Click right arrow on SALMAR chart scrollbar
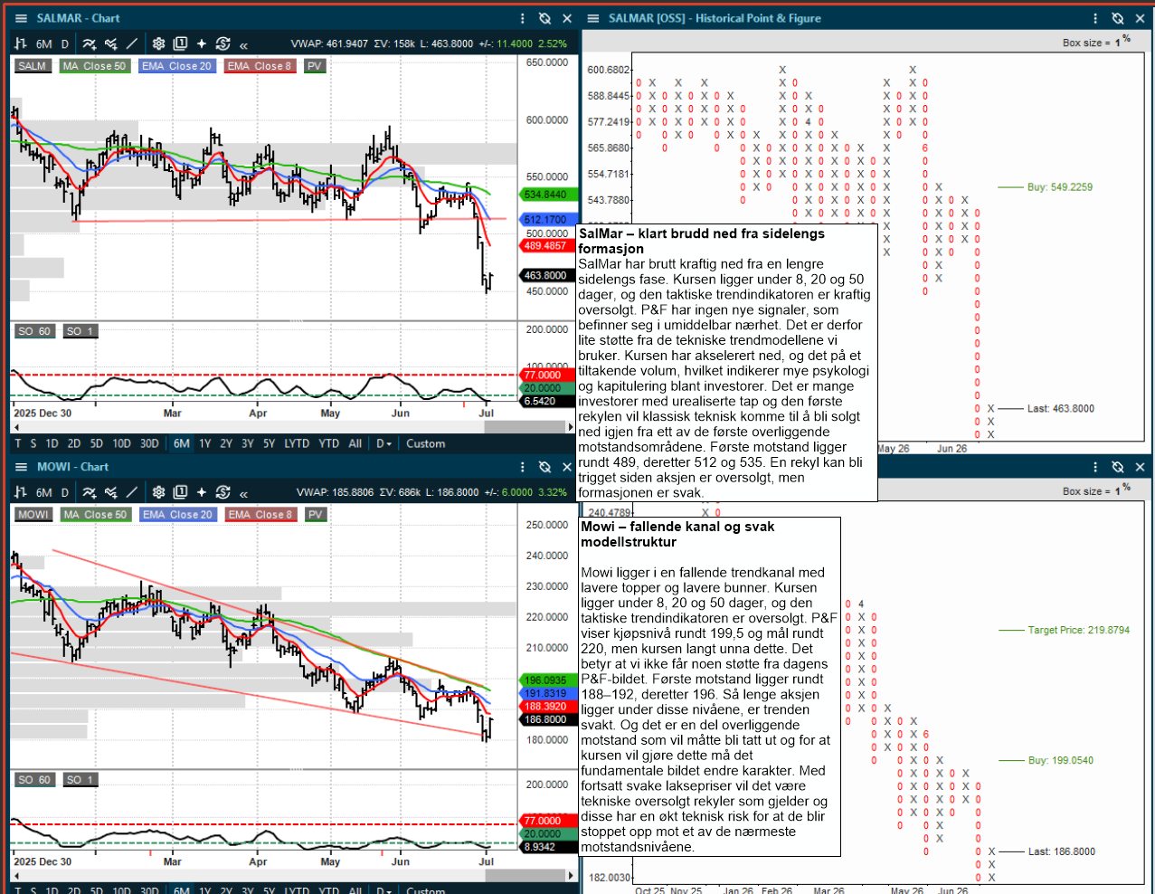 click(571, 427)
